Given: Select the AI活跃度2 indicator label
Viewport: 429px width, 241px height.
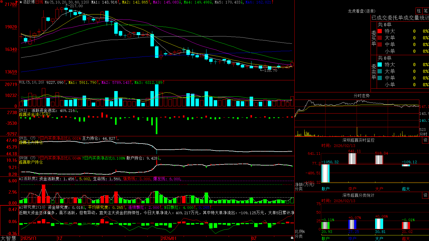Looking at the screenshot, I should (28, 179).
